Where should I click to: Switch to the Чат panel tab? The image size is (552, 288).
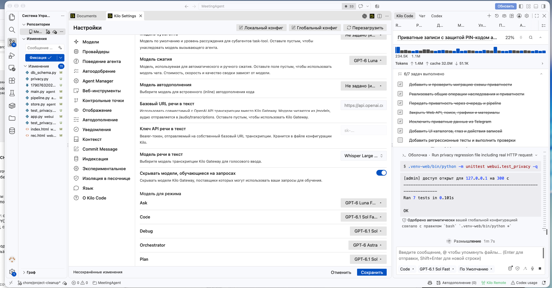[422, 16]
